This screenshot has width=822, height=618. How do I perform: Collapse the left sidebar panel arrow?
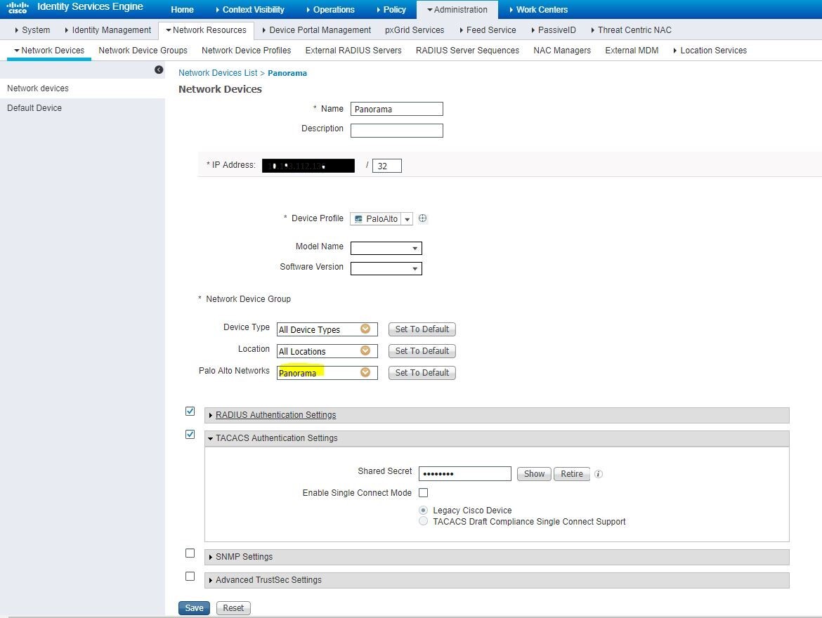pyautogui.click(x=159, y=70)
